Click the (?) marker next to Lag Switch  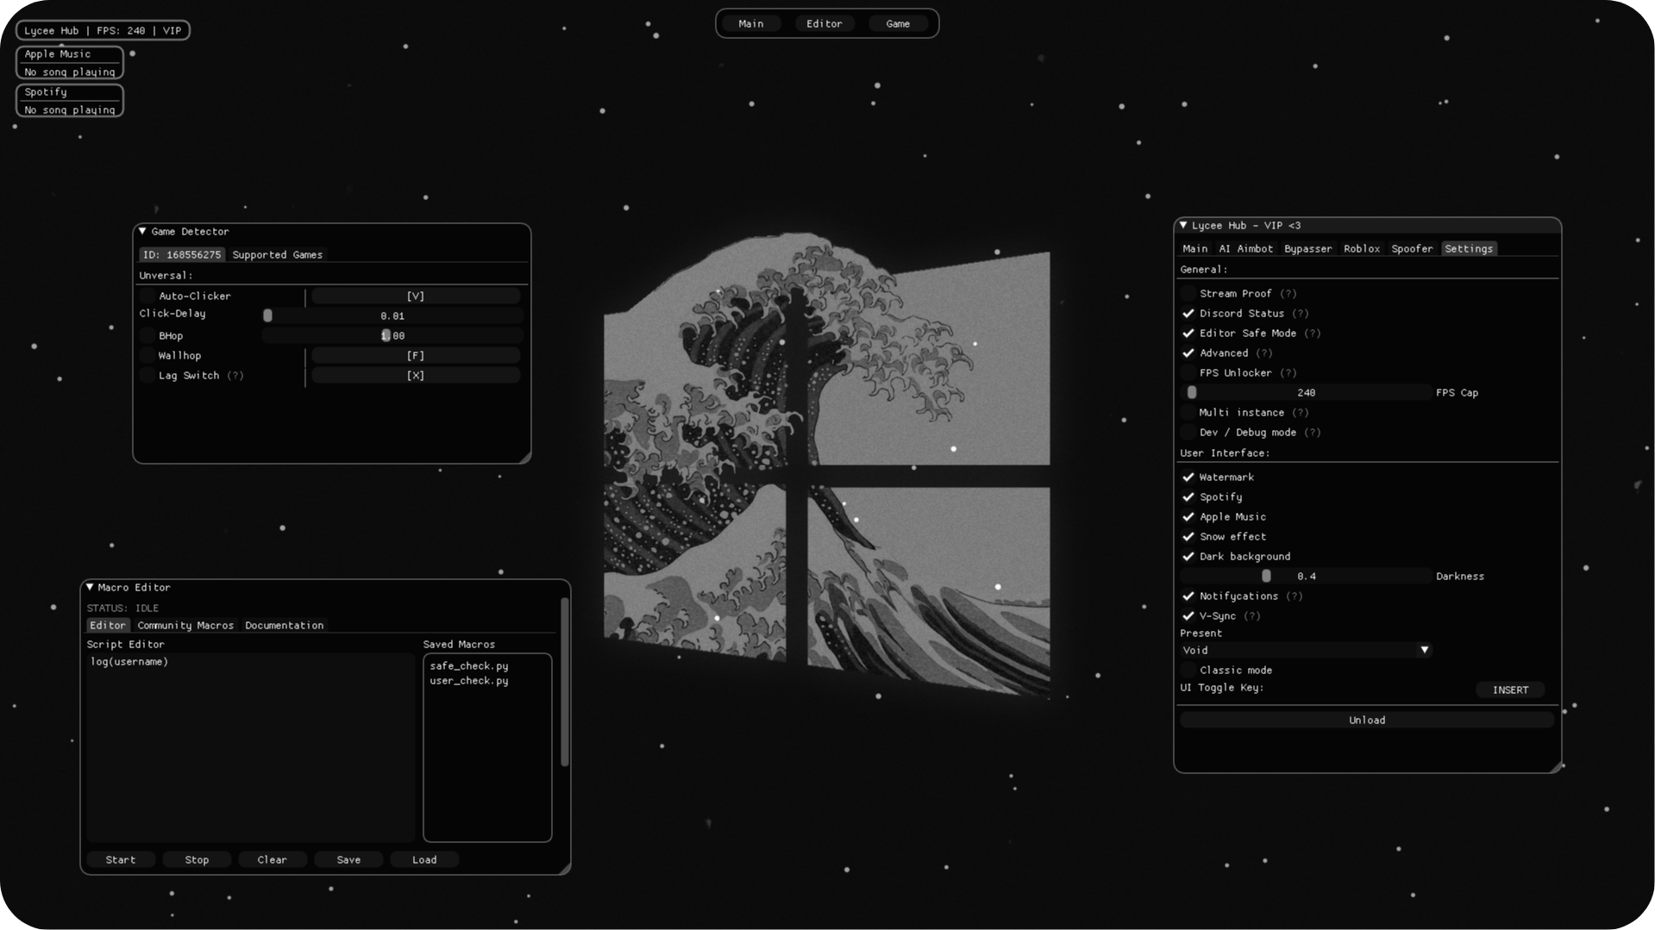coord(235,376)
